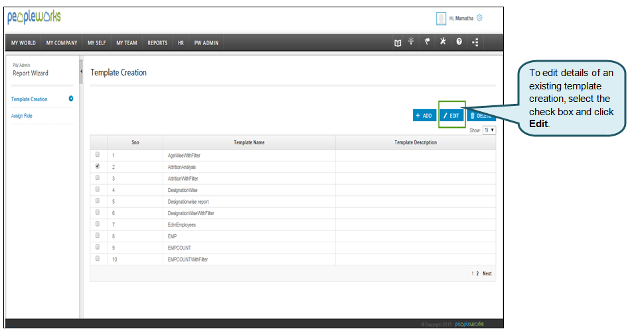628x329 pixels.
Task: Click the flag icon in top bar
Action: (x=428, y=42)
